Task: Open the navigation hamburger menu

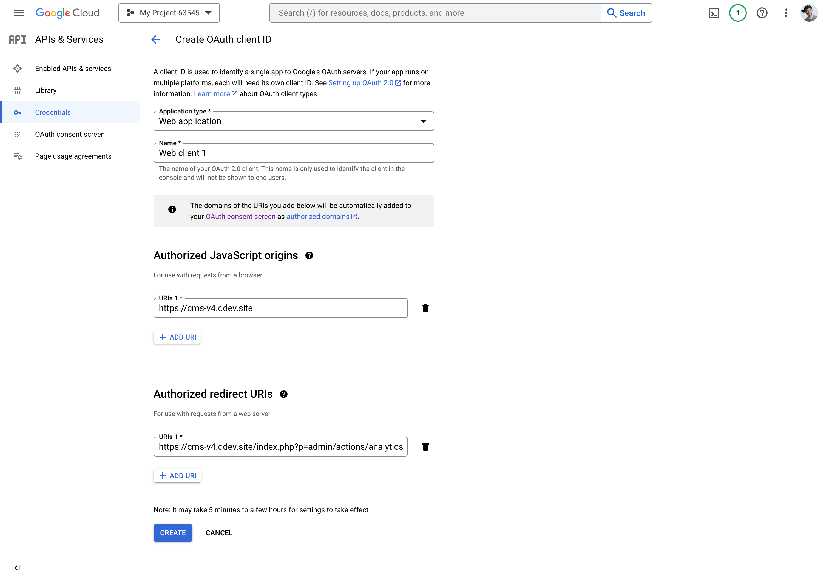Action: (x=18, y=13)
